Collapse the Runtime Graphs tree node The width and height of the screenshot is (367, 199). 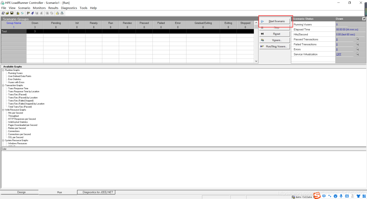click(3, 70)
